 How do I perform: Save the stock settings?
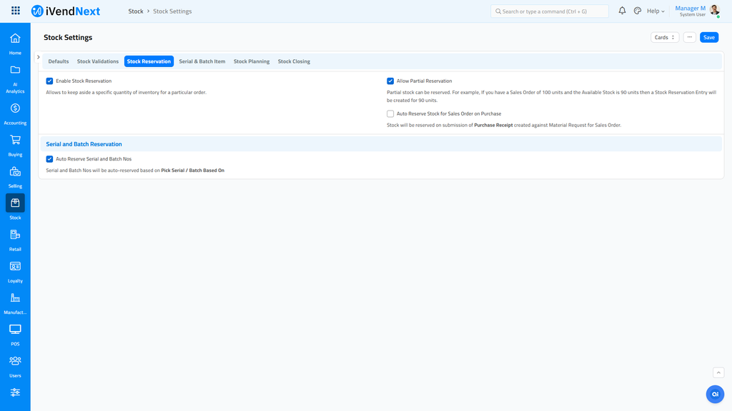coord(708,37)
